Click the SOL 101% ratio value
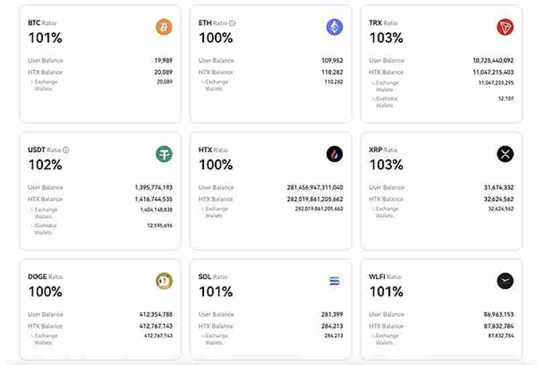The image size is (537, 365). 215,292
